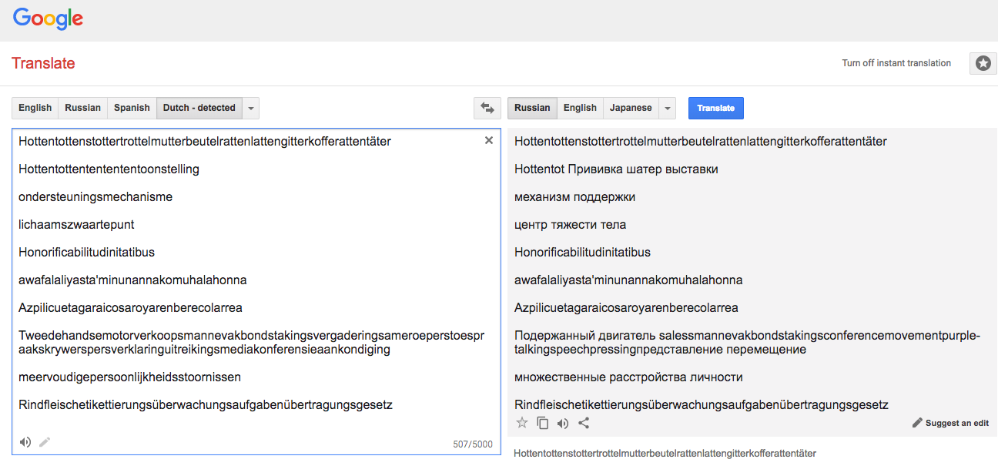Share the translation via share icon

coord(584,423)
